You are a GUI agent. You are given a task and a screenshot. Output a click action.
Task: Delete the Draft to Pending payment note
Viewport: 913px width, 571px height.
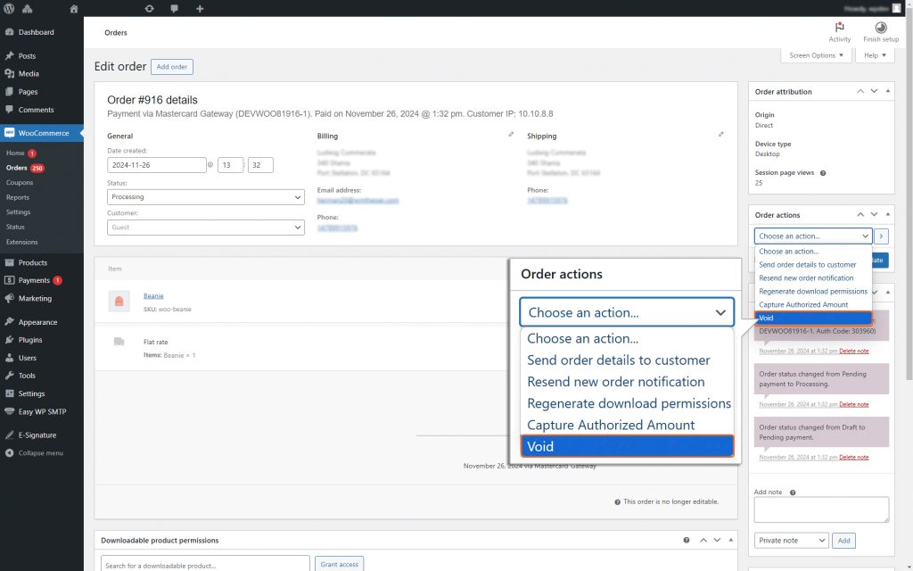pos(853,458)
